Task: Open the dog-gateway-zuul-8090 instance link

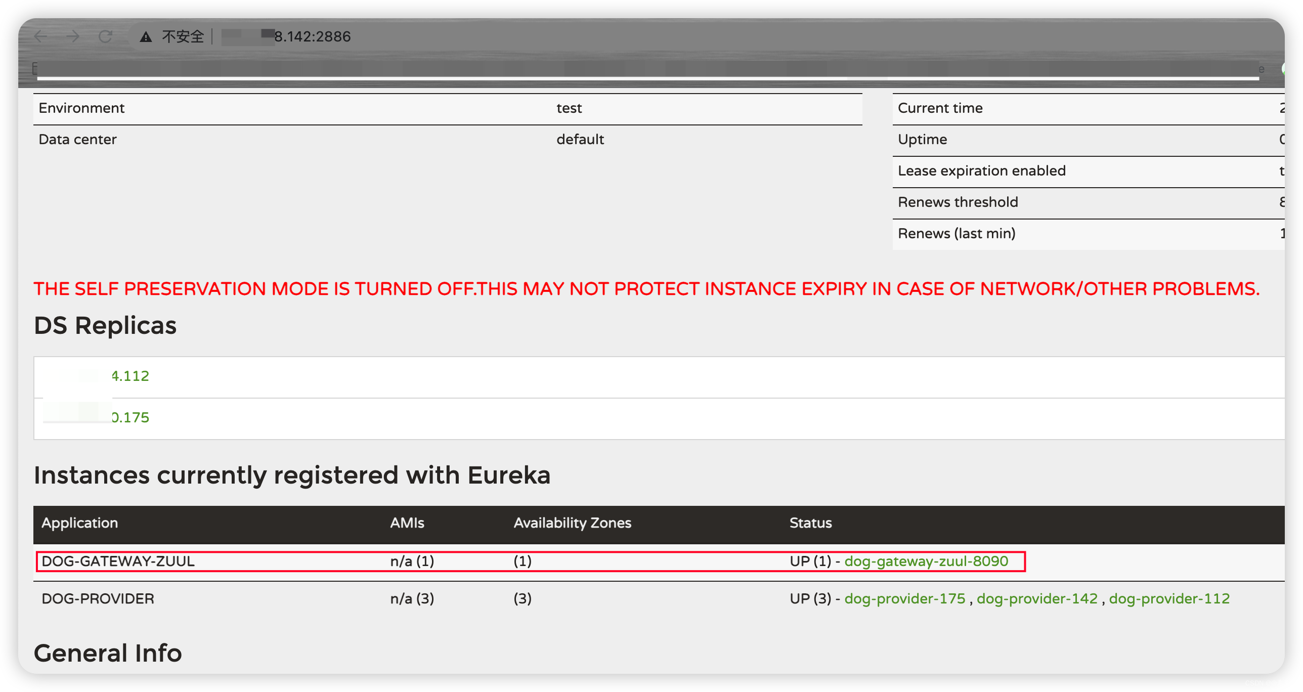Action: [x=926, y=561]
